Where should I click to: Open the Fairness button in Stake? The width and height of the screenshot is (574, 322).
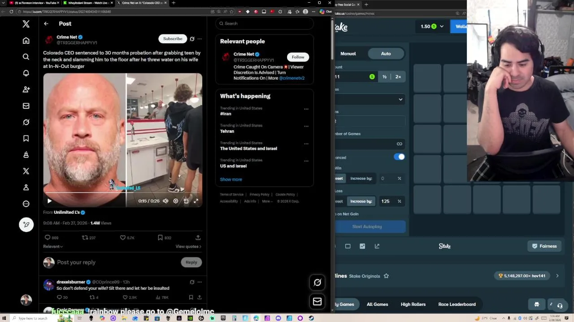(x=544, y=246)
